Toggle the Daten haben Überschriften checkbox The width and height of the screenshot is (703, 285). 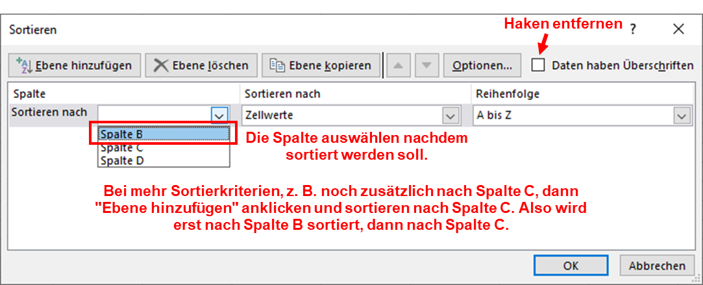coord(537,65)
